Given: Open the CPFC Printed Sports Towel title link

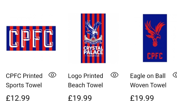Looking at the screenshot, I should [x=24, y=80].
